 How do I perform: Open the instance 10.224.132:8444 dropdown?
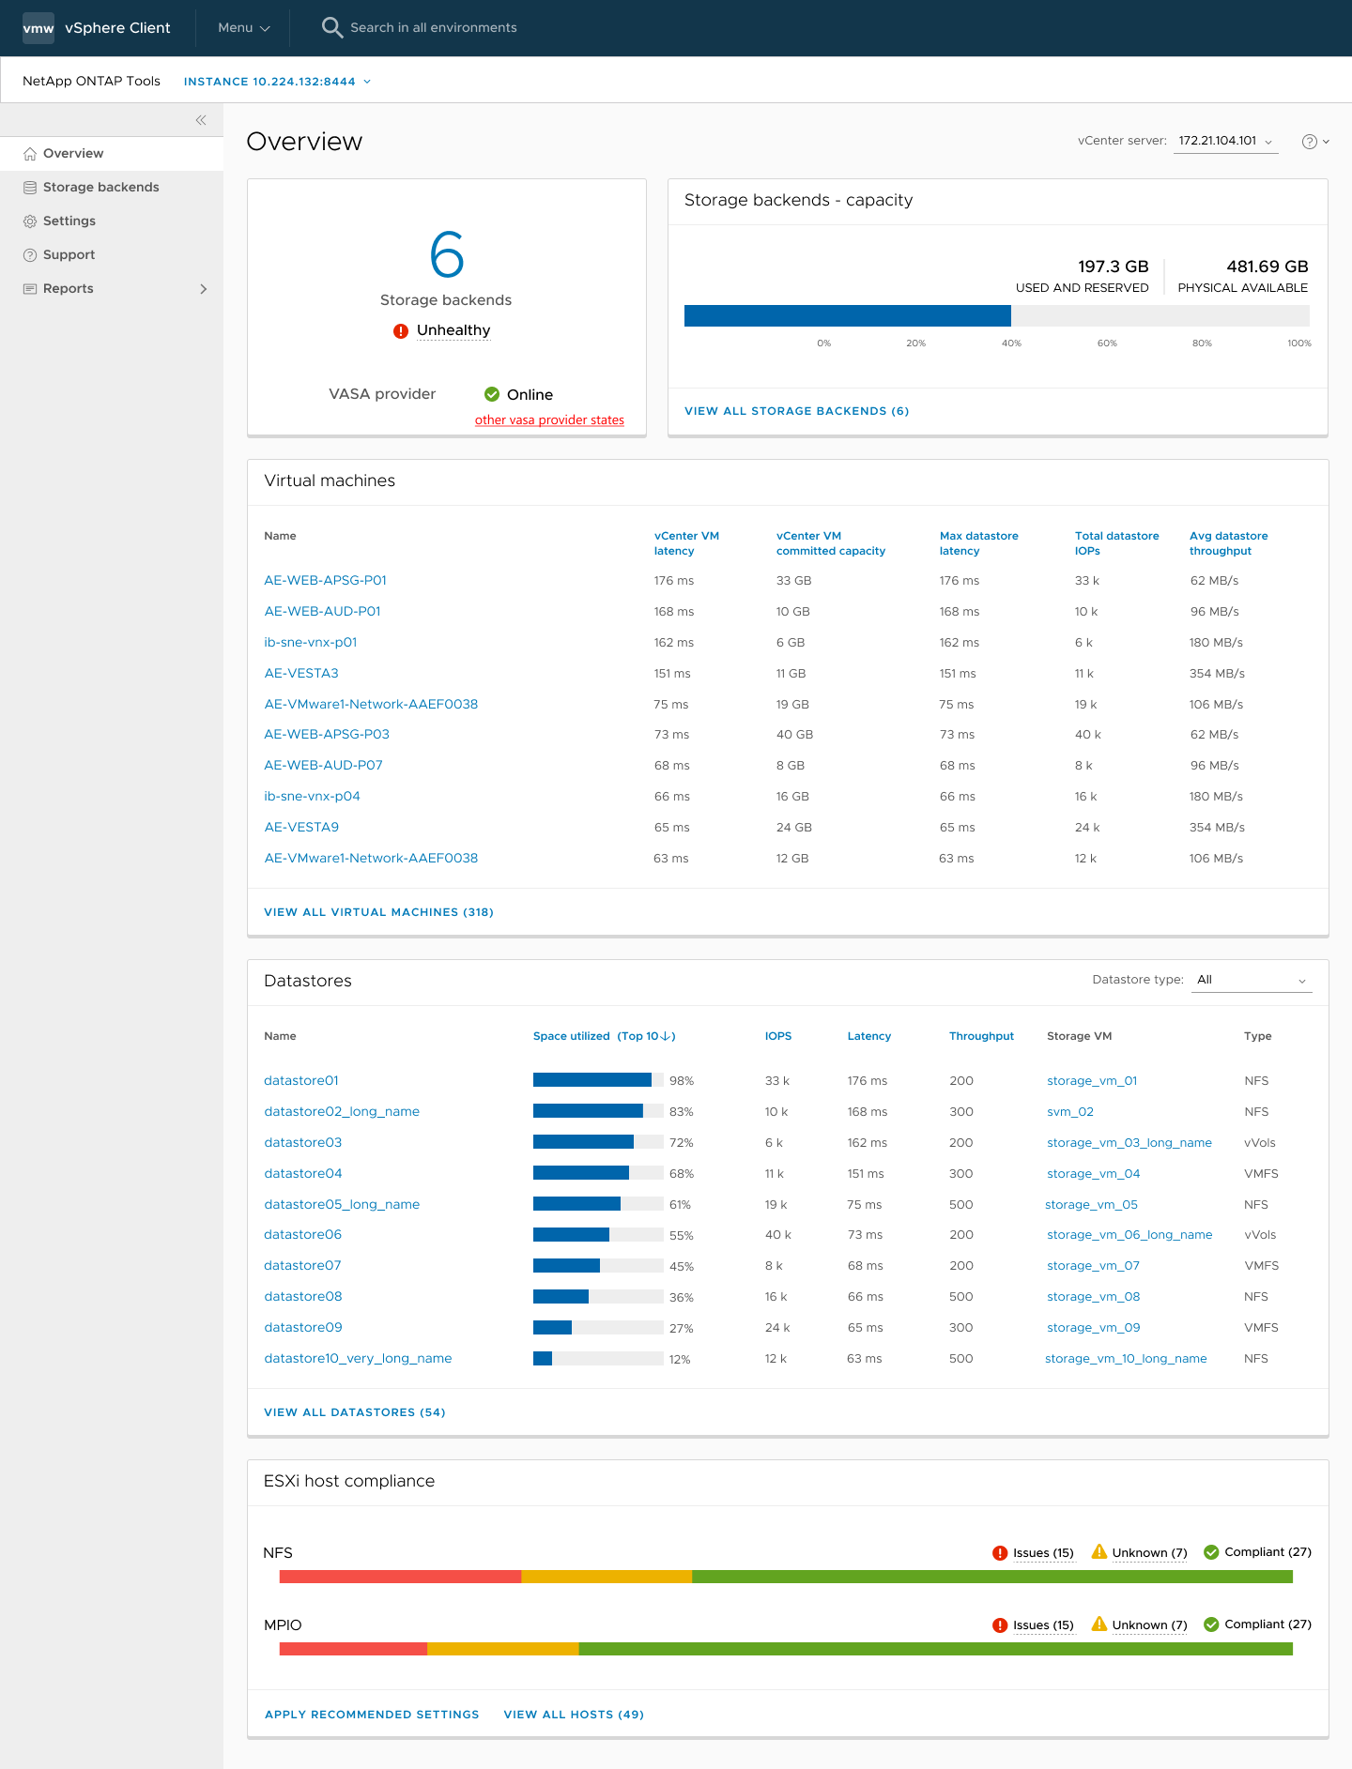(x=277, y=82)
